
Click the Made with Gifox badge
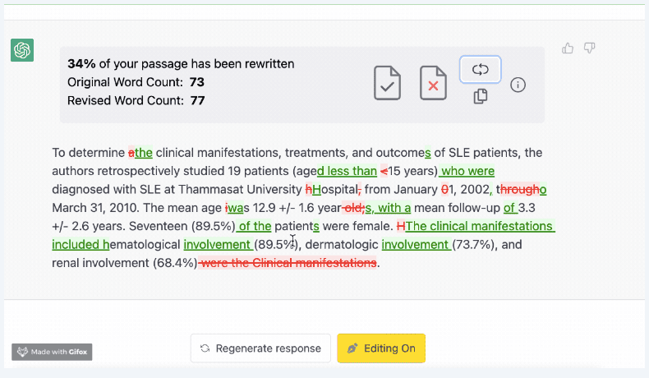point(53,352)
